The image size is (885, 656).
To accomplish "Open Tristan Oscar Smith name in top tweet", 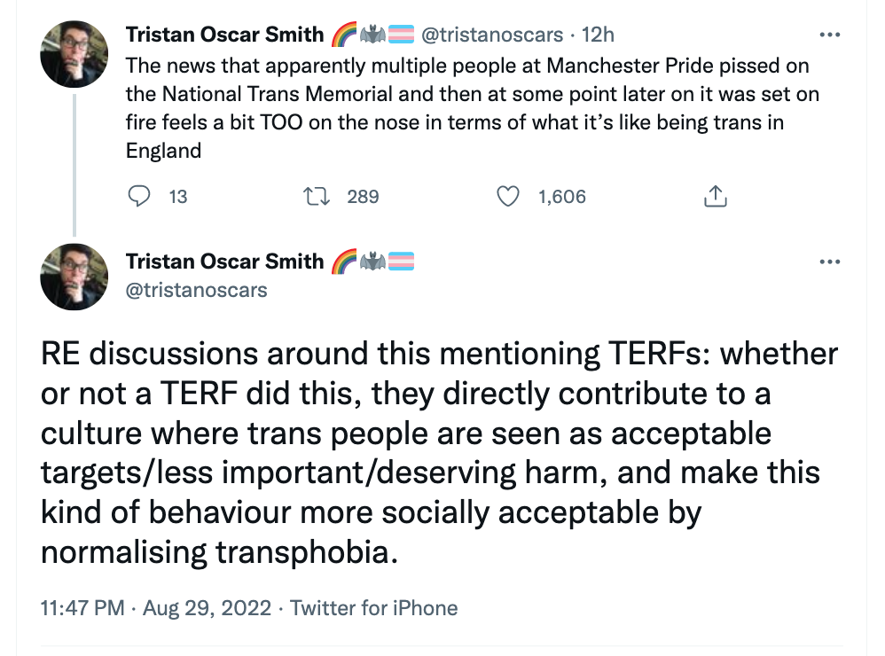I will (x=224, y=35).
